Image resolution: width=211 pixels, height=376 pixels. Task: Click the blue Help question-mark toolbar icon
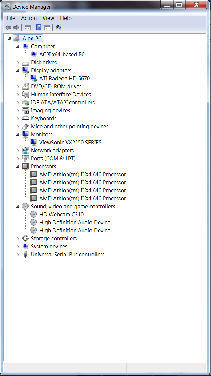[x=39, y=27]
